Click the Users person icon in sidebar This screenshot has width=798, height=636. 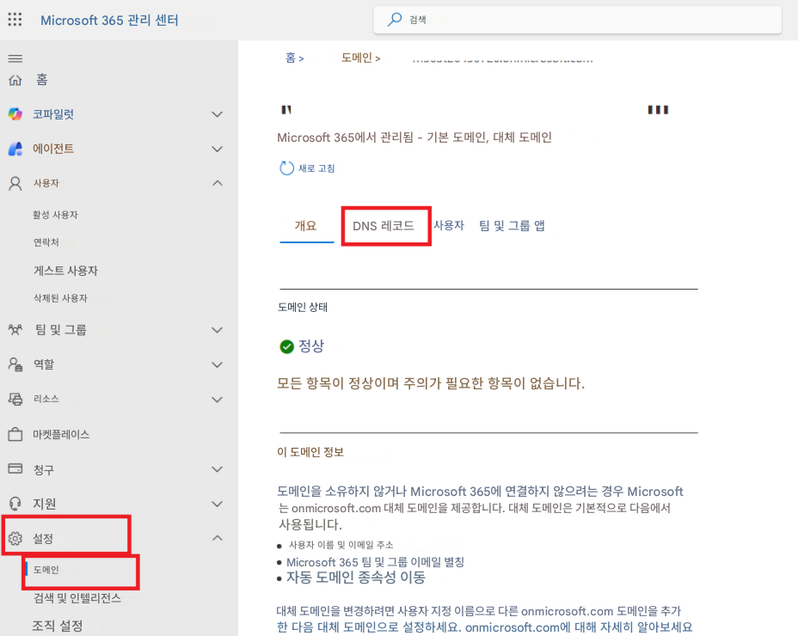click(x=15, y=183)
